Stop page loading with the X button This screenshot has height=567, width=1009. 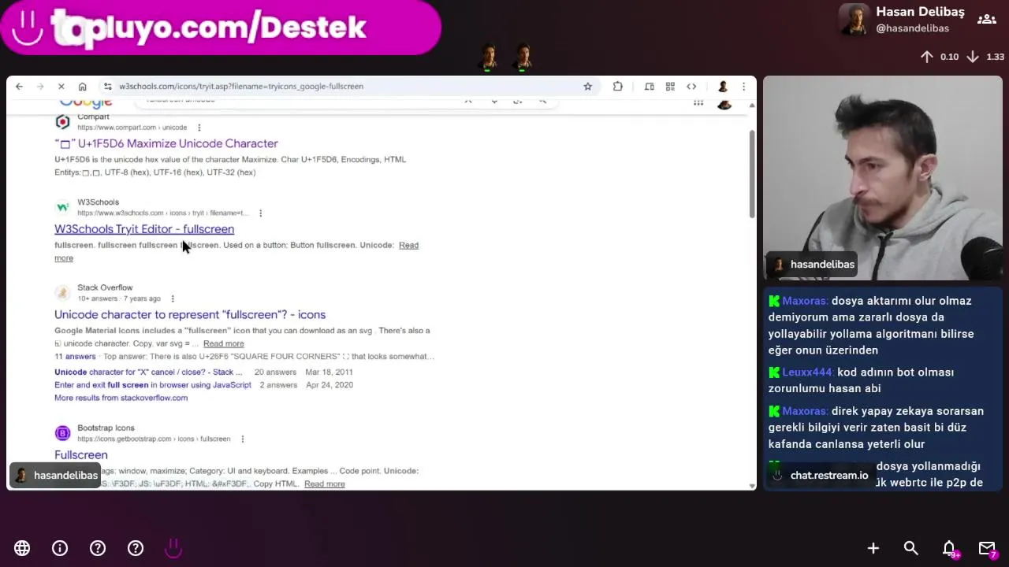[61, 87]
